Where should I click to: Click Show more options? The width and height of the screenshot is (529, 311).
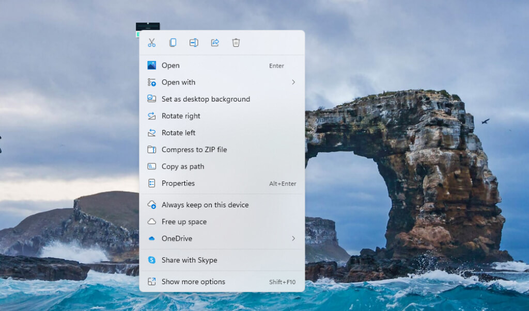[193, 282]
